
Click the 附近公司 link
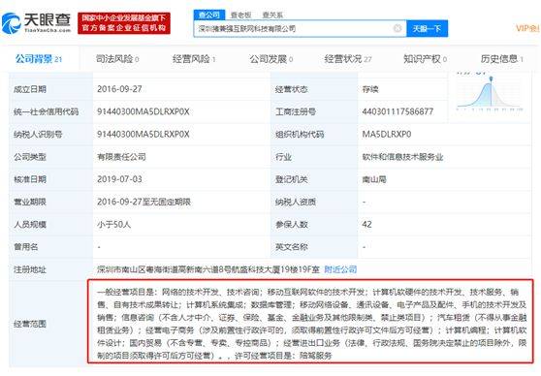pyautogui.click(x=340, y=269)
